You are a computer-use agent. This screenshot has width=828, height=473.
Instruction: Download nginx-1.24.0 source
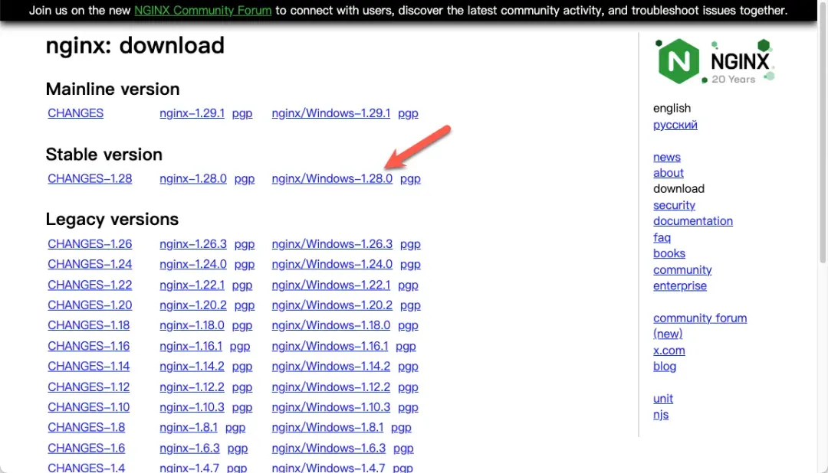coord(192,263)
